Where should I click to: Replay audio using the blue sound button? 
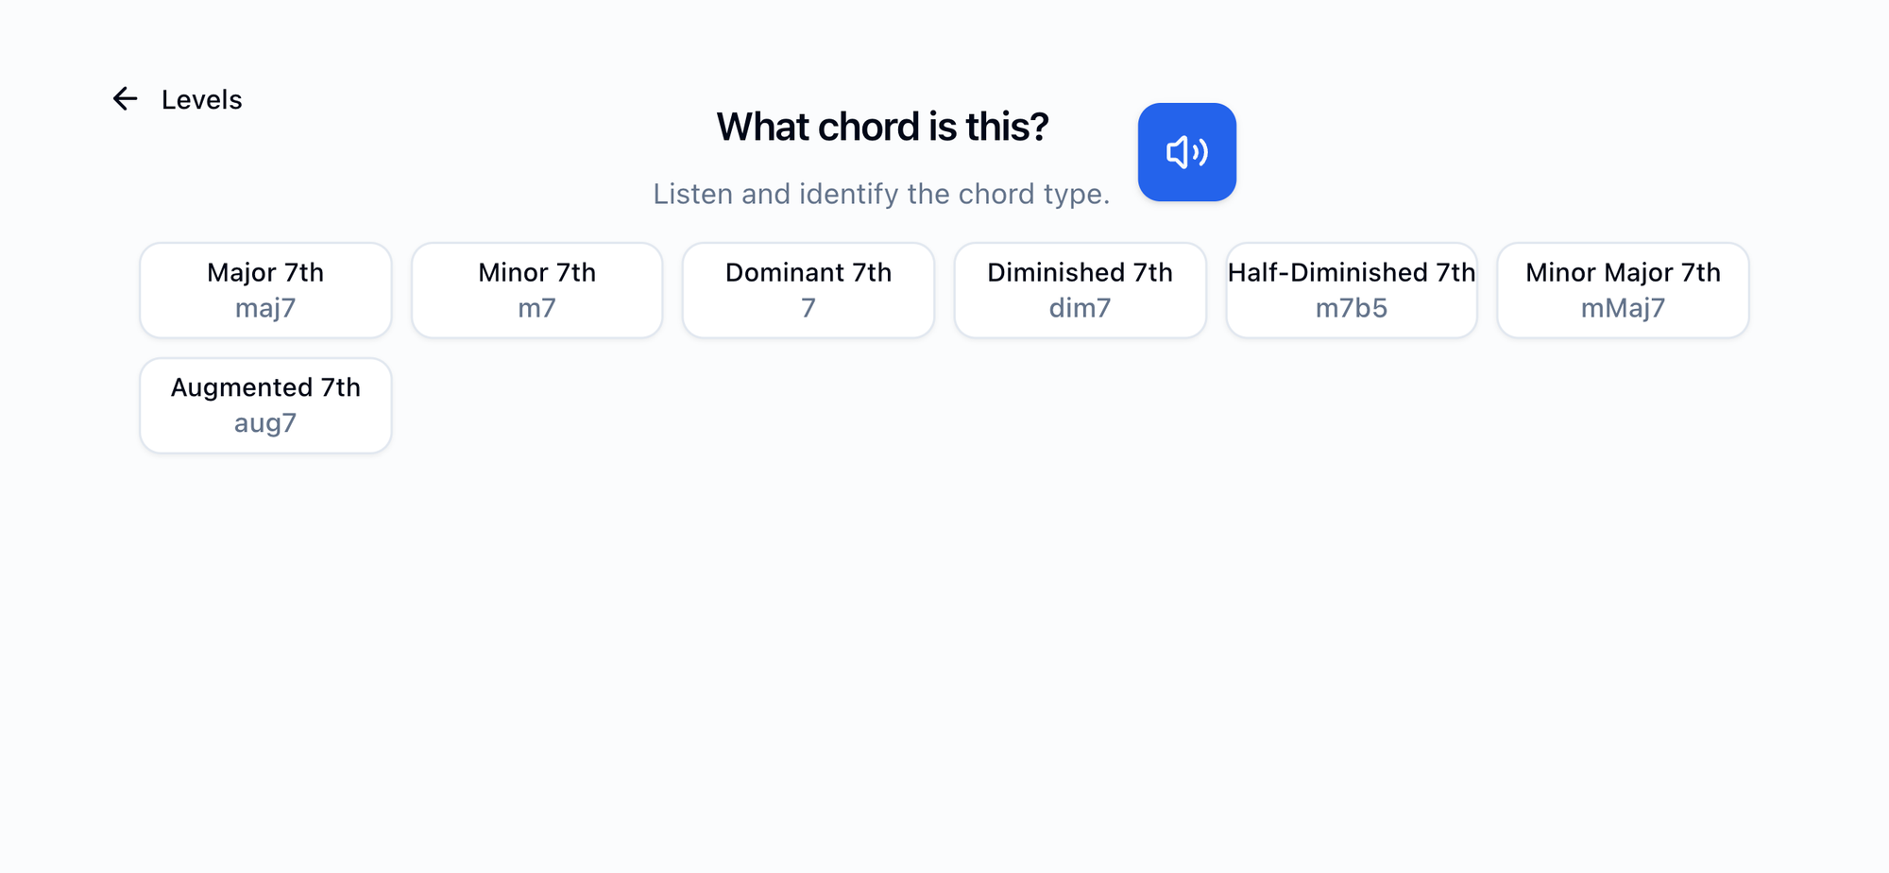[x=1186, y=152]
